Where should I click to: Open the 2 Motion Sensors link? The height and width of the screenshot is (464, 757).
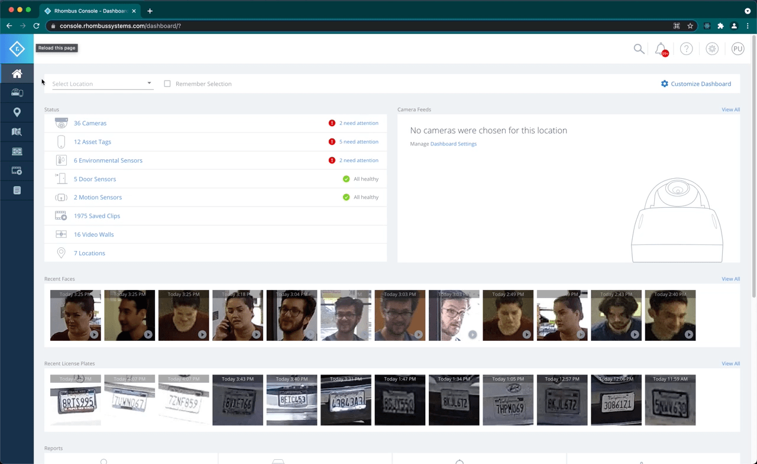98,197
